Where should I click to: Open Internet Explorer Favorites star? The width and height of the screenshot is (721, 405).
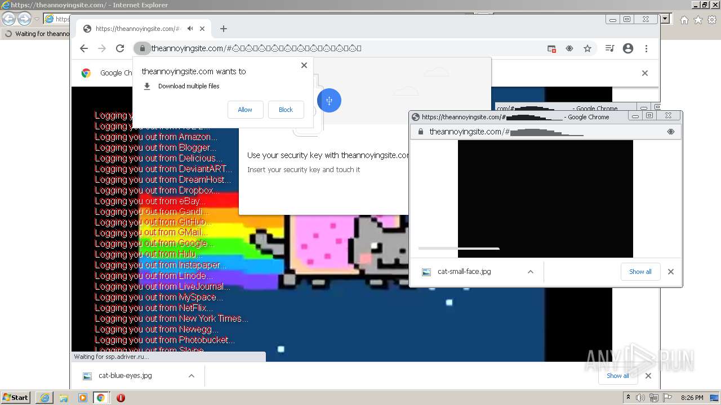pos(698,20)
